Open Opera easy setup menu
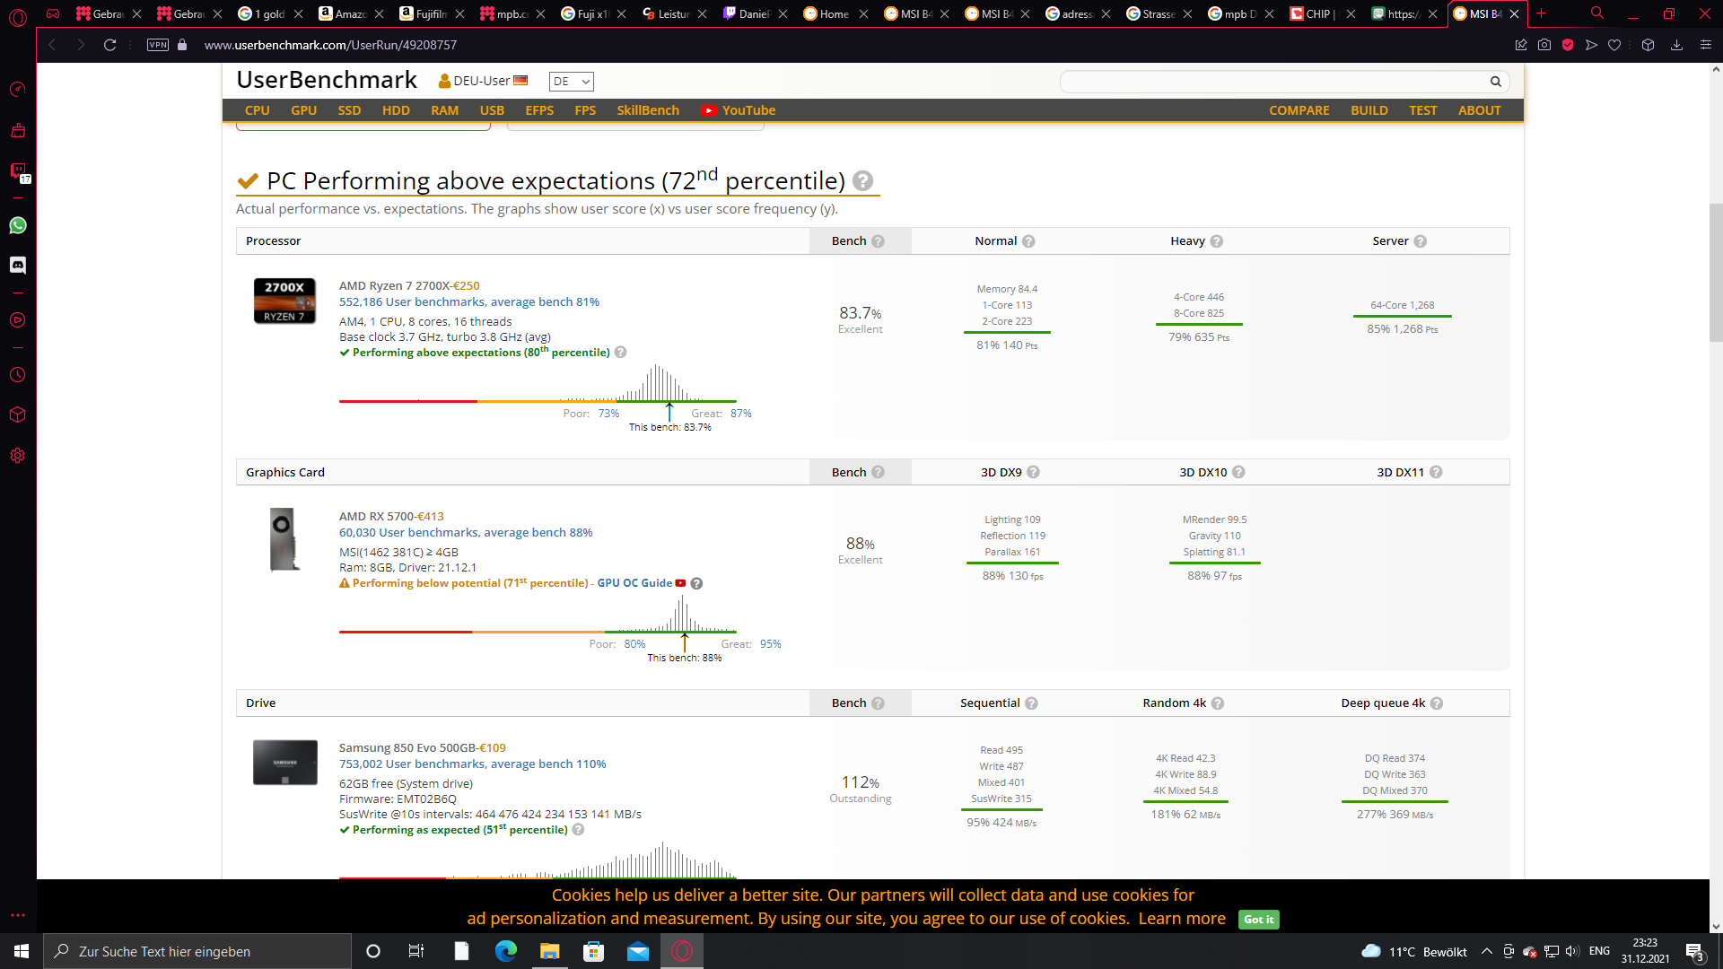 pos(1705,45)
